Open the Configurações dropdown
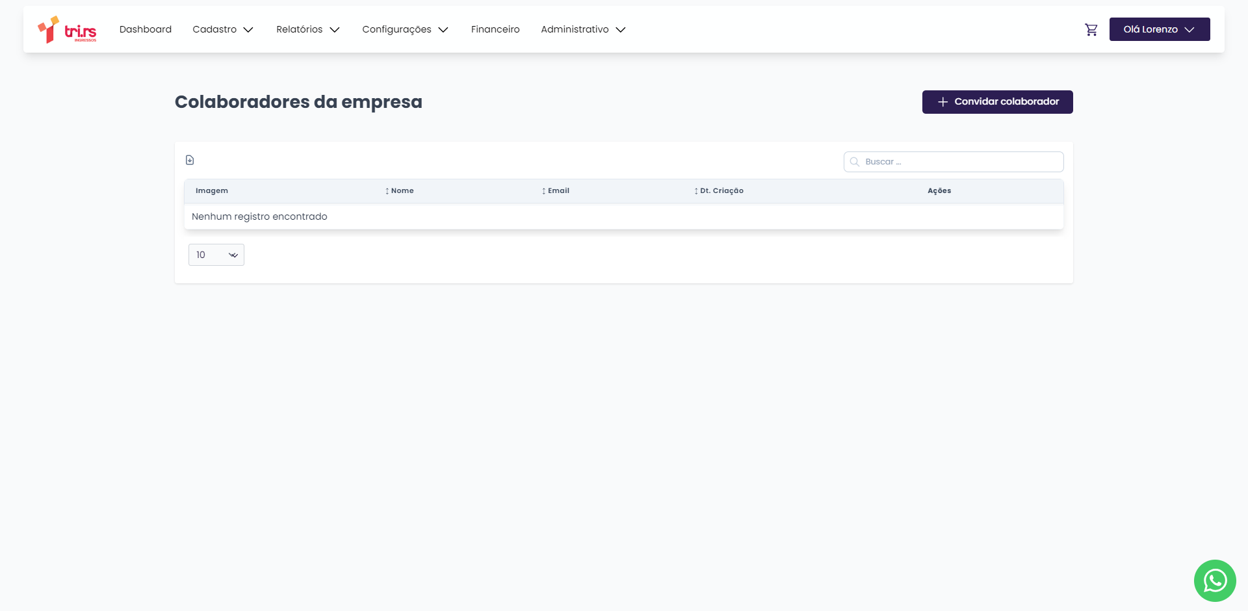The width and height of the screenshot is (1248, 611). coord(406,29)
